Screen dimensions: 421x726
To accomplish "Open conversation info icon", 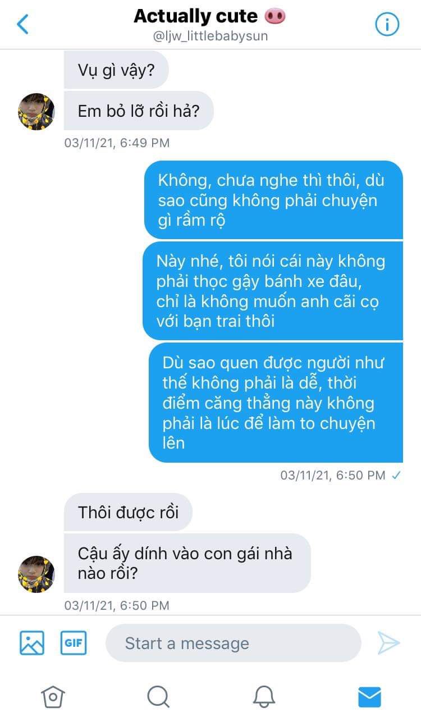I will pyautogui.click(x=387, y=24).
